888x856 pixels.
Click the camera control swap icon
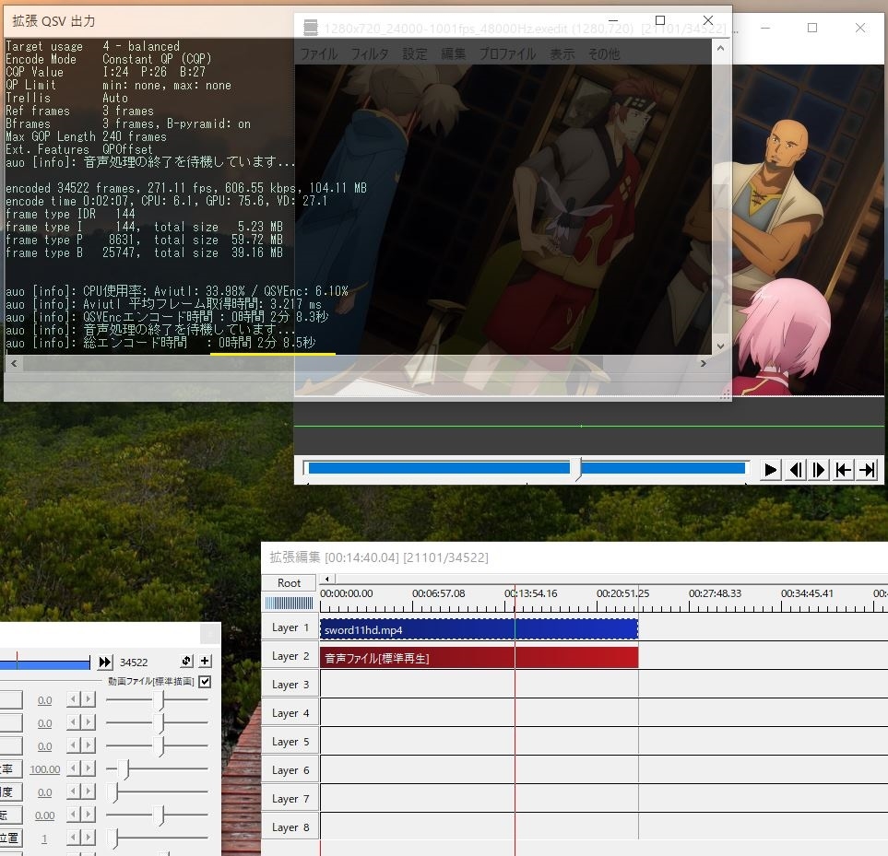187,661
